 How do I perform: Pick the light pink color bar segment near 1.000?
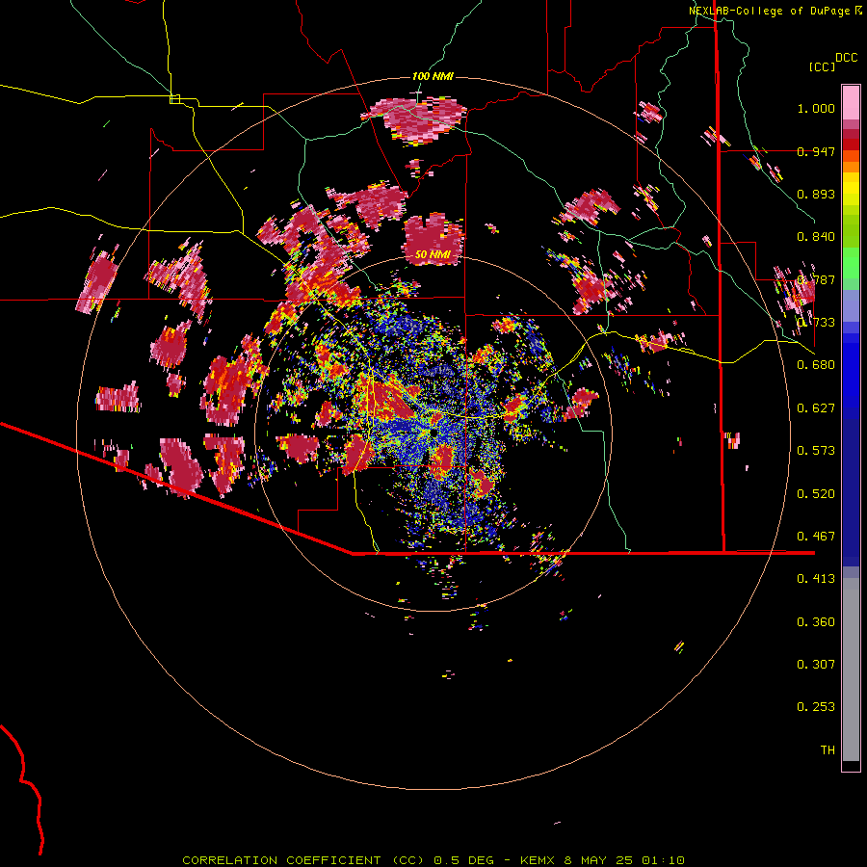click(x=851, y=102)
